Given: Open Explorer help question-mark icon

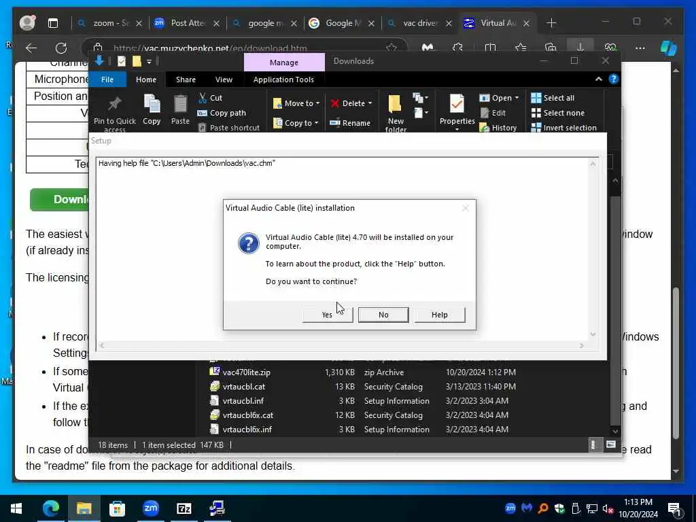Looking at the screenshot, I should 614,79.
